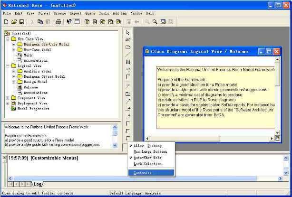Image resolution: width=292 pixels, height=197 pixels.
Task: Expand the Deployment View node
Action: [8, 103]
